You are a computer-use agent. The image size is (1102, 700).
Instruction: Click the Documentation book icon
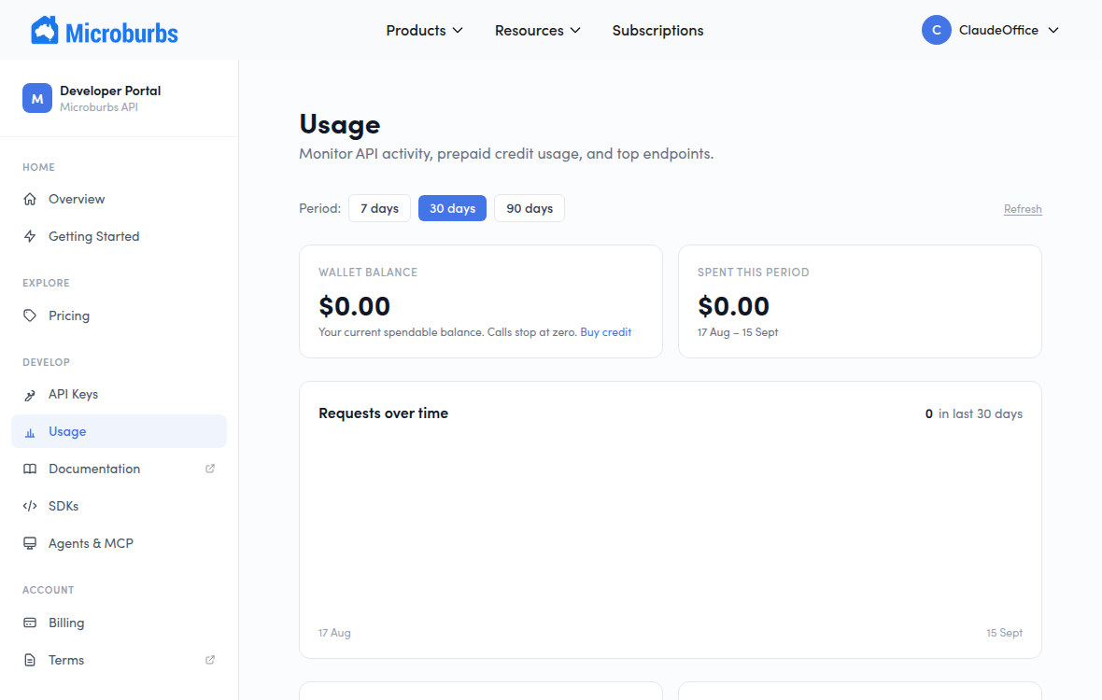click(30, 469)
